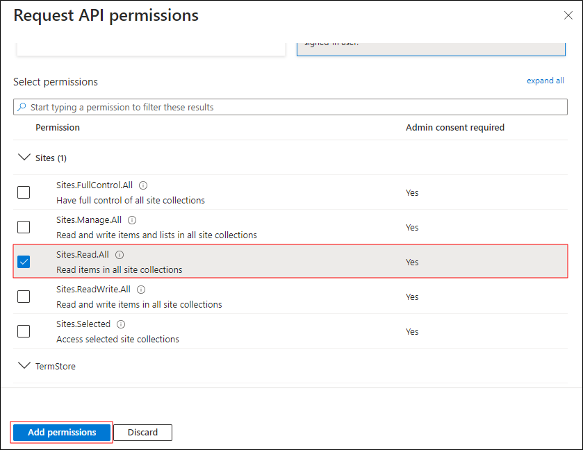583x450 pixels.
Task: Enable the Sites.FullControl.All checkbox
Action: click(24, 192)
